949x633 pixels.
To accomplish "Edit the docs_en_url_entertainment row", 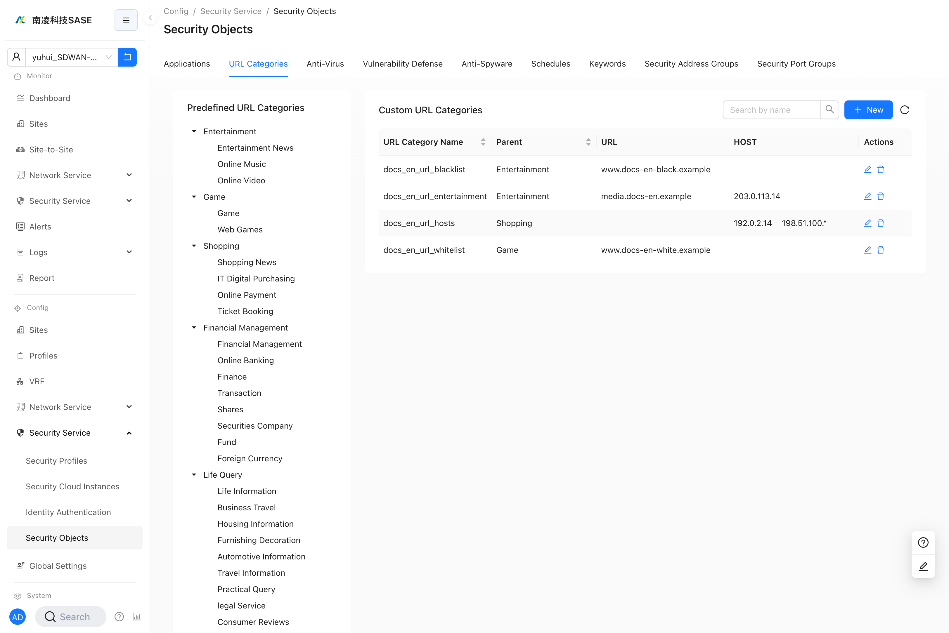I will coord(867,196).
